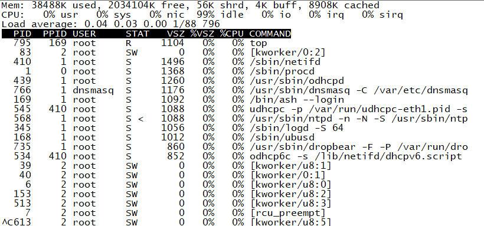
Task: Click the Load average line
Action: pos(111,24)
